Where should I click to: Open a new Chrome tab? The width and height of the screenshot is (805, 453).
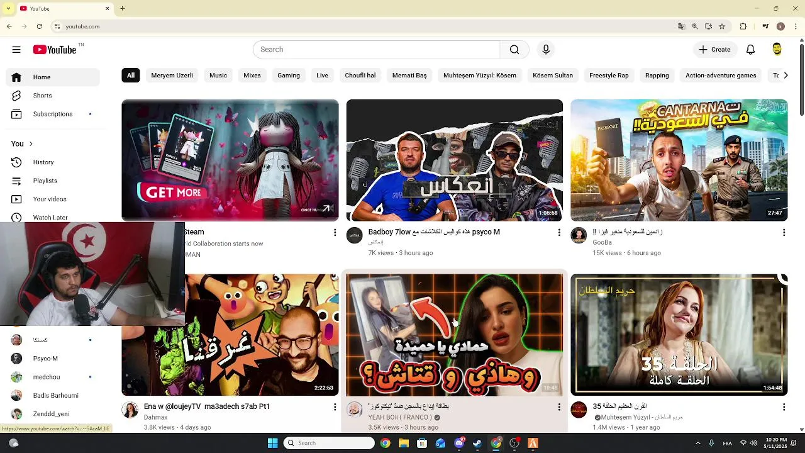123,9
